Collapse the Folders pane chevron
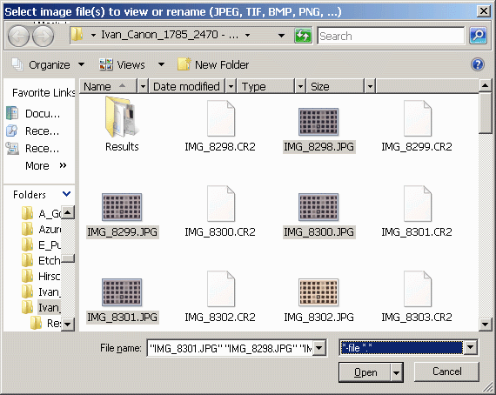496x395 pixels. [x=66, y=194]
